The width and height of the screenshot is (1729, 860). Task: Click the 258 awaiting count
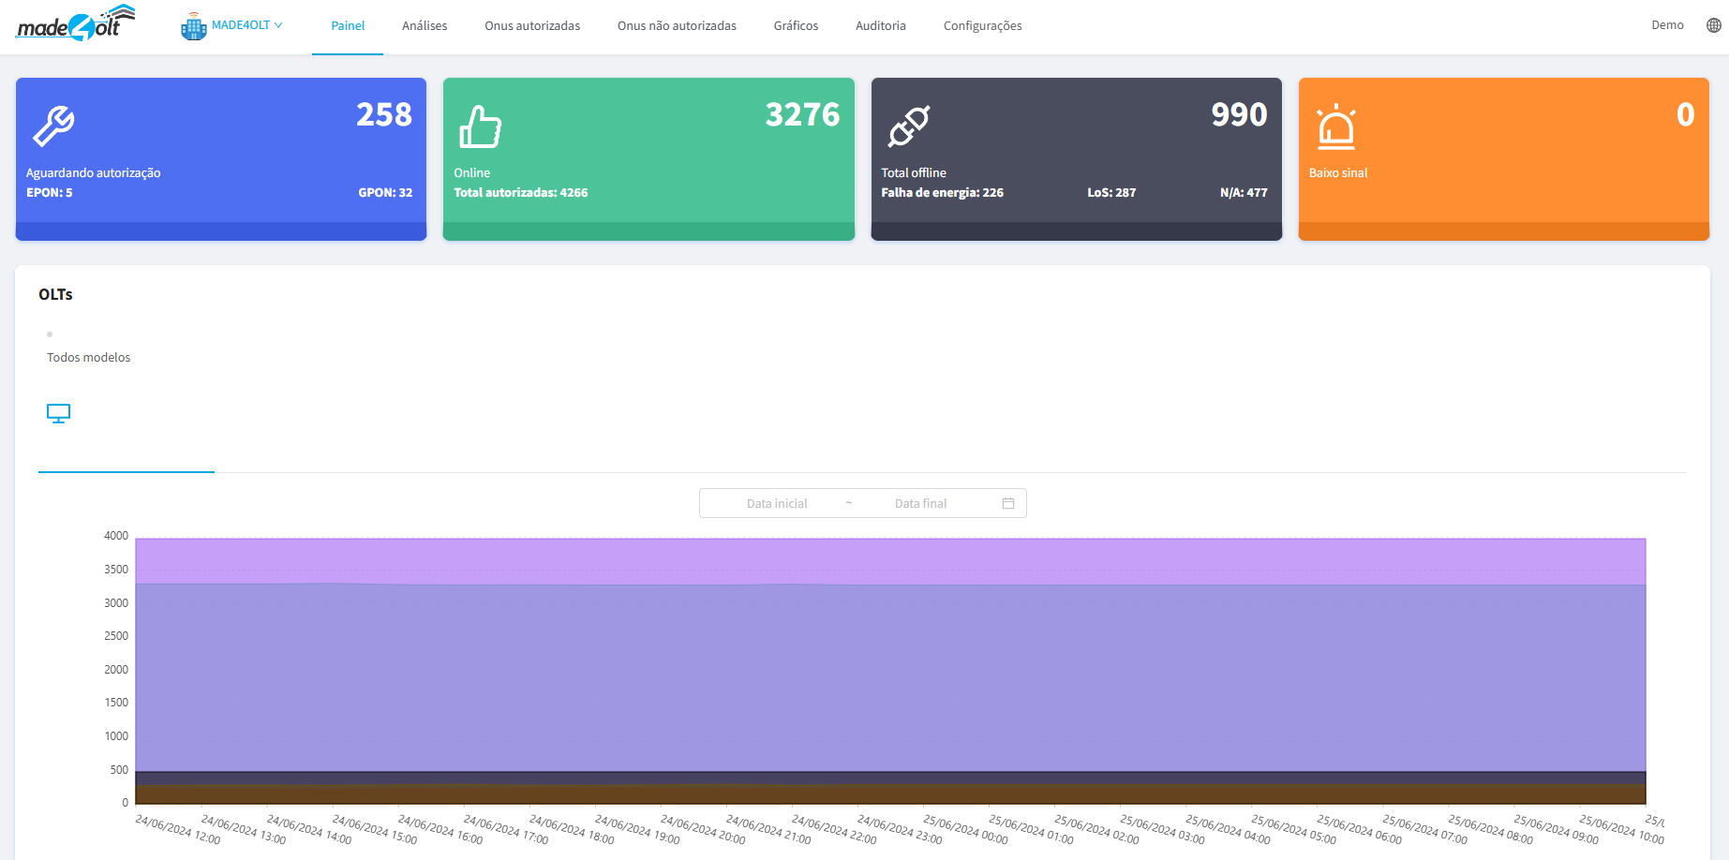tap(383, 114)
